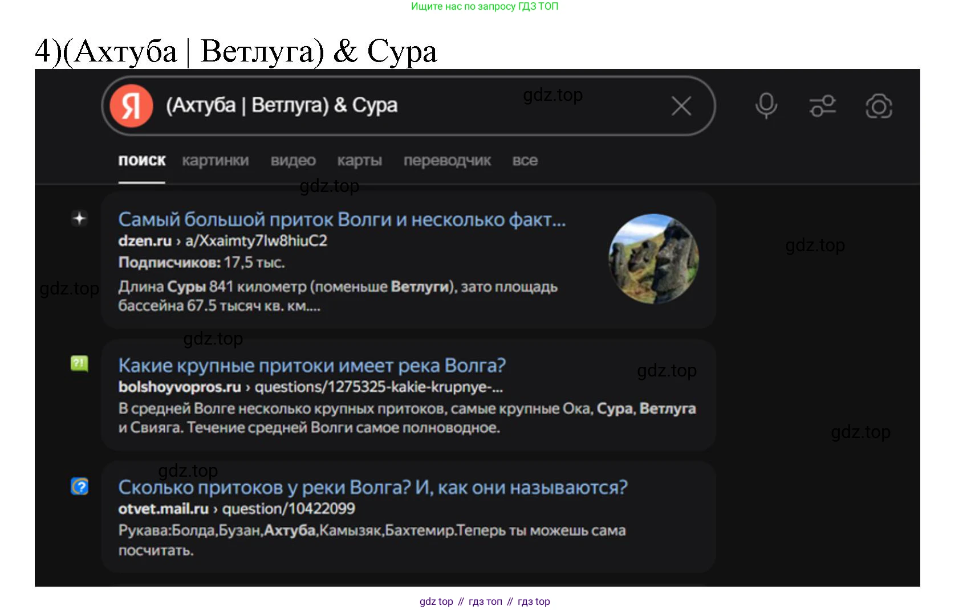The height and width of the screenshot is (610, 971).
Task: Follow the otvet.mail.ru URL
Action: point(237,509)
